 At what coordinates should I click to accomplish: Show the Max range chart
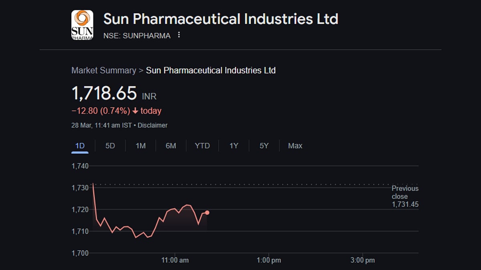(295, 146)
